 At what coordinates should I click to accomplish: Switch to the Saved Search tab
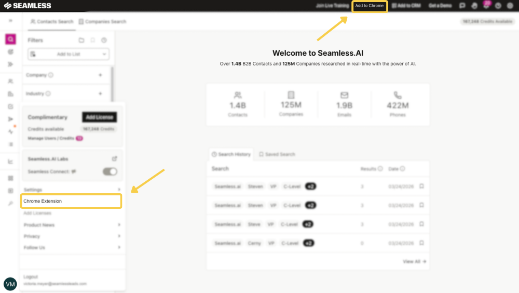[x=277, y=154]
